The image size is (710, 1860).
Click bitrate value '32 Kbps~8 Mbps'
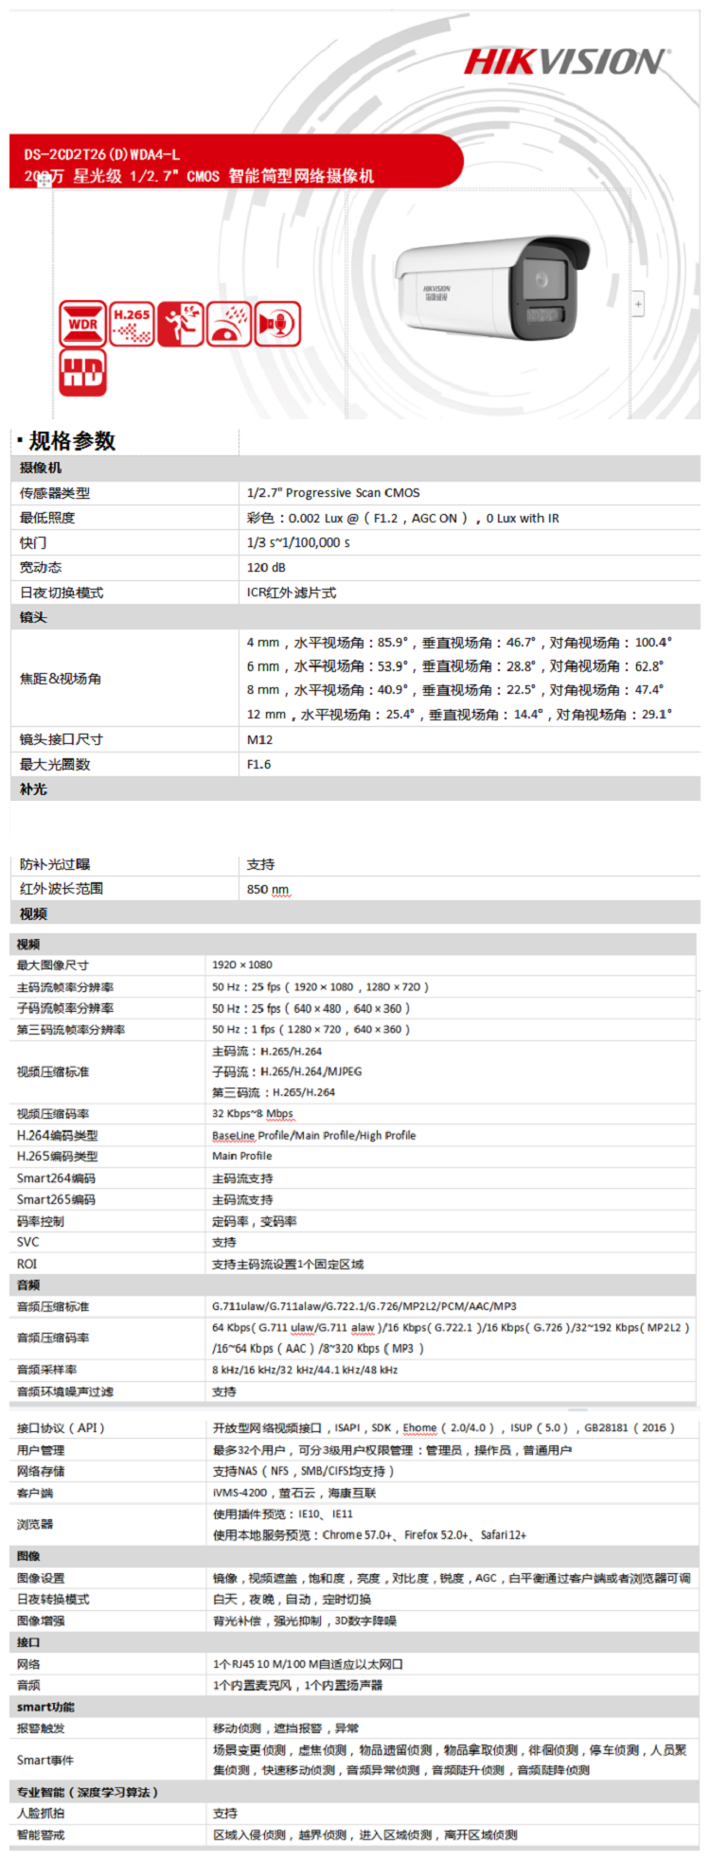(253, 1113)
